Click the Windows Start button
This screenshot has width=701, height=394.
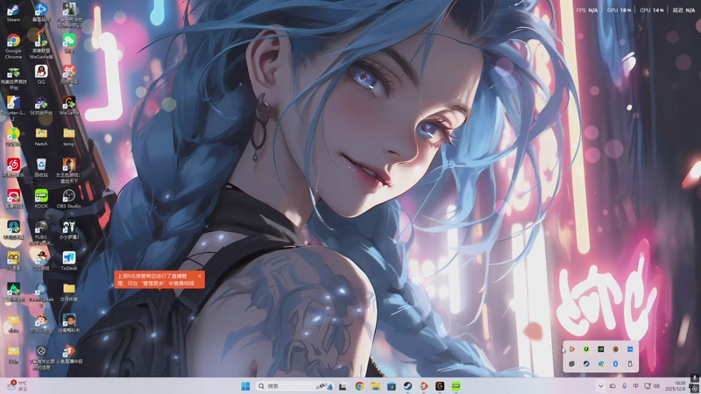click(245, 386)
